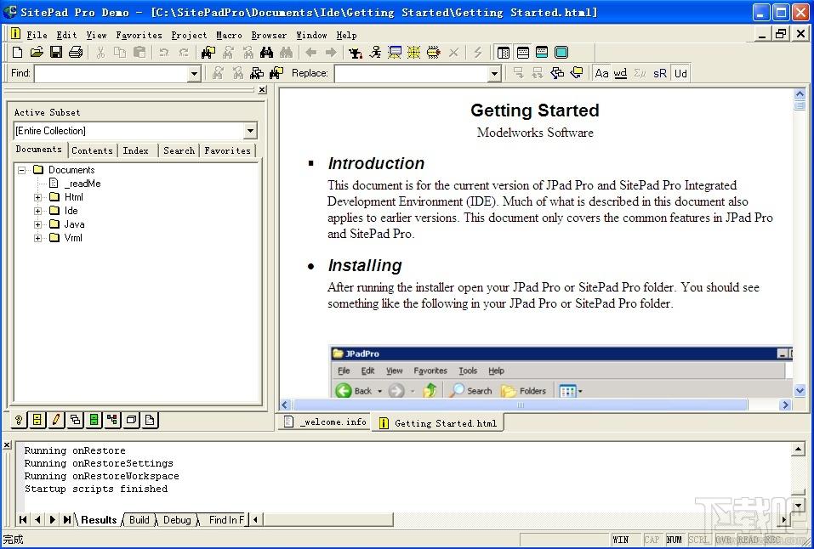
Task: Click the bug debug toolbar icon
Action: pos(434,52)
